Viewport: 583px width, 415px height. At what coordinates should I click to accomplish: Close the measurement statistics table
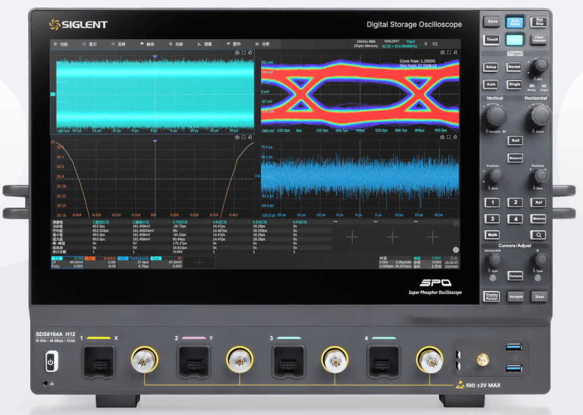[455, 223]
